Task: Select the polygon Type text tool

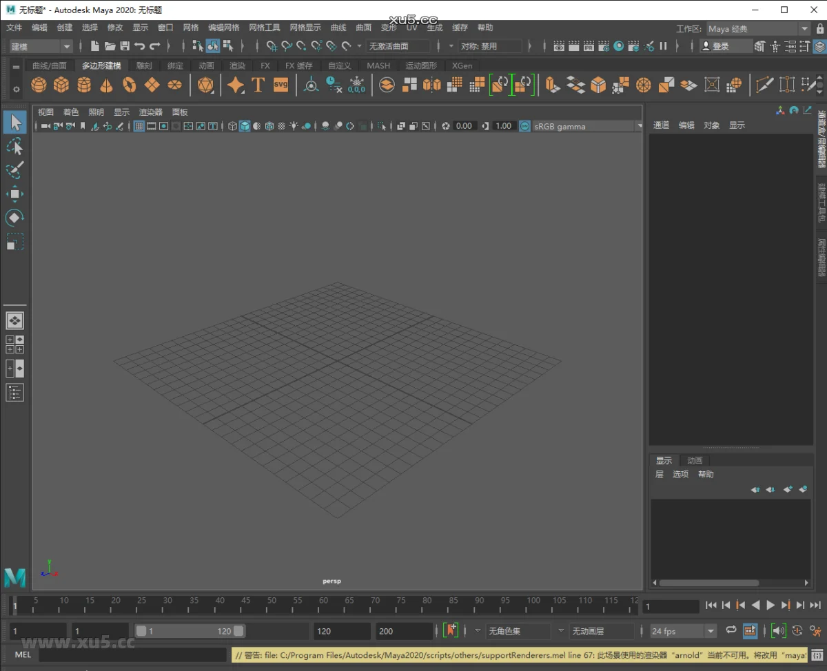Action: click(x=258, y=85)
